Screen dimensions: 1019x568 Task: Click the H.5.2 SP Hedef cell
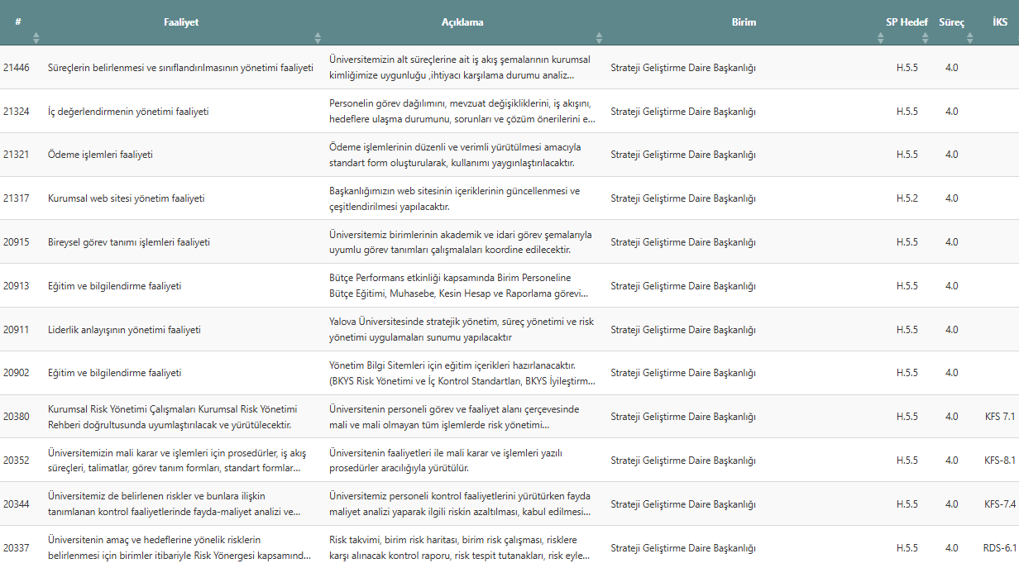point(907,198)
